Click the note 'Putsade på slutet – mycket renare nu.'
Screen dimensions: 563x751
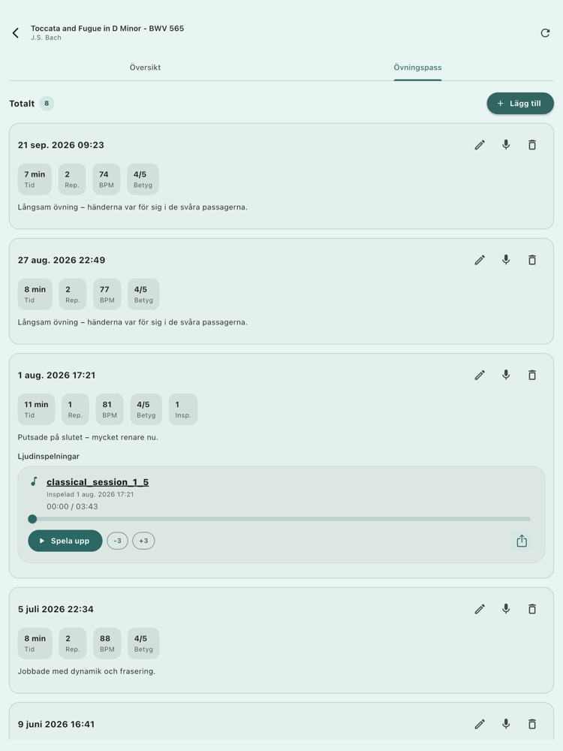pos(88,437)
